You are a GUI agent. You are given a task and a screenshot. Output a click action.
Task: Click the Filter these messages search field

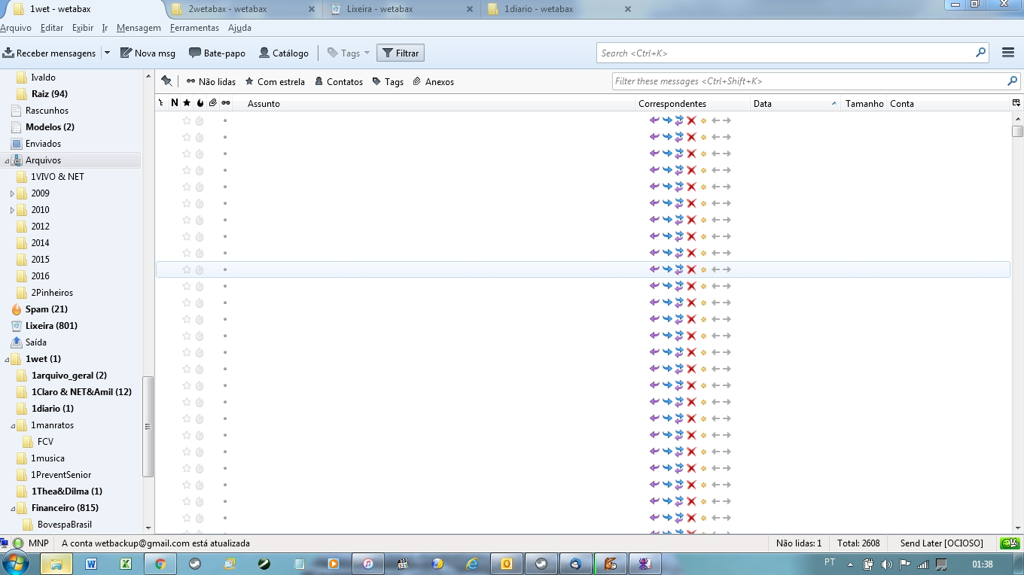[x=808, y=81]
